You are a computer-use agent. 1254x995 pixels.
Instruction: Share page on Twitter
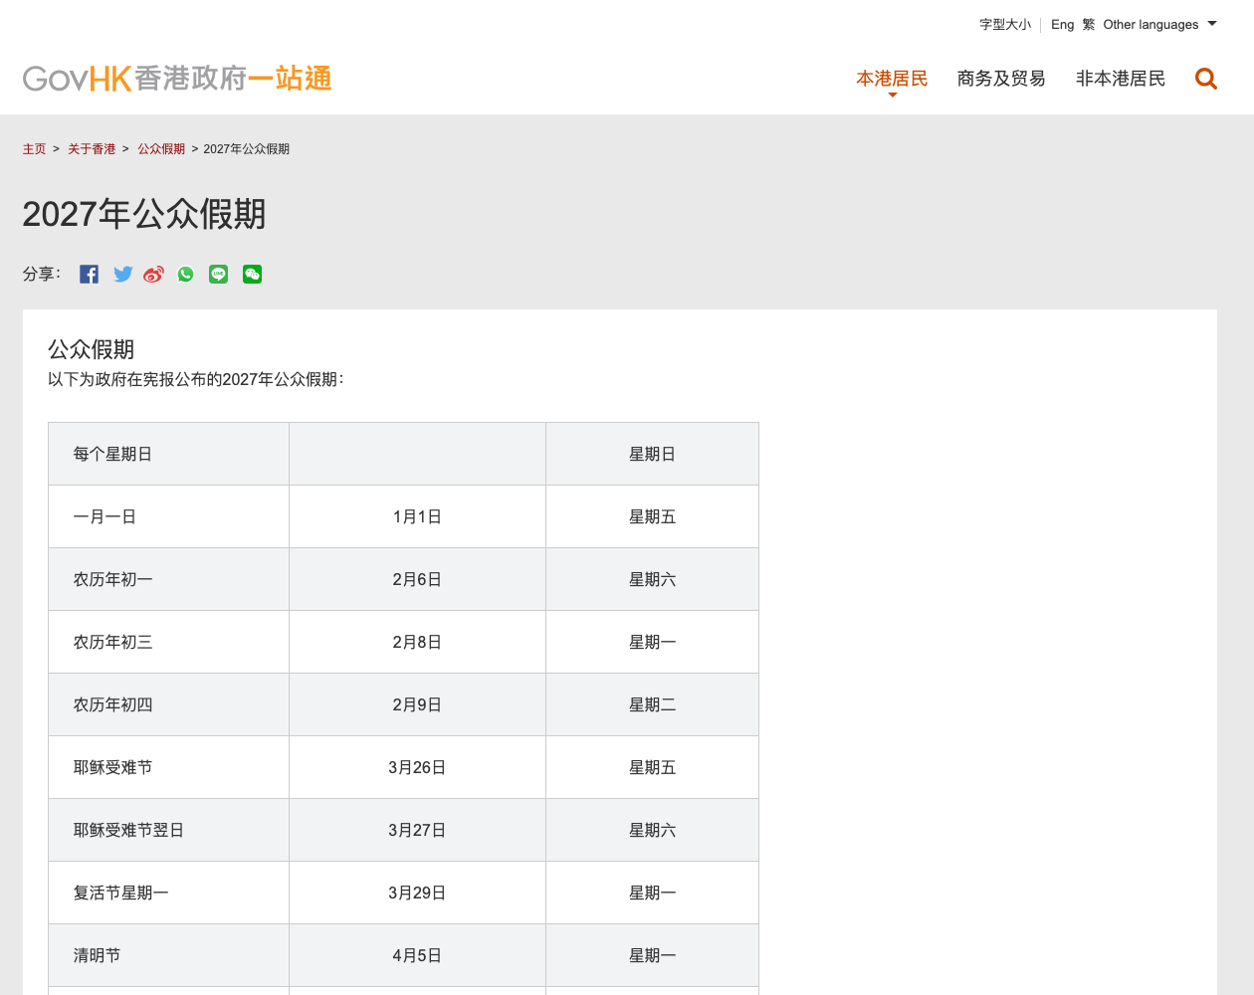(122, 275)
